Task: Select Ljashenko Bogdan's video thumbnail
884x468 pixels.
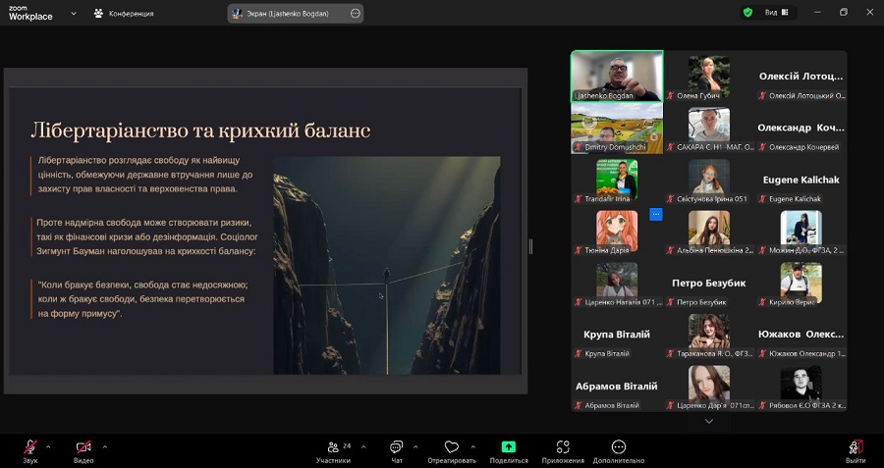Action: pyautogui.click(x=617, y=76)
